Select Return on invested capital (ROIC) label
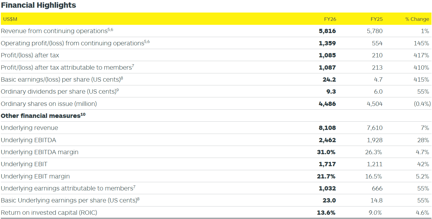 (x=49, y=213)
